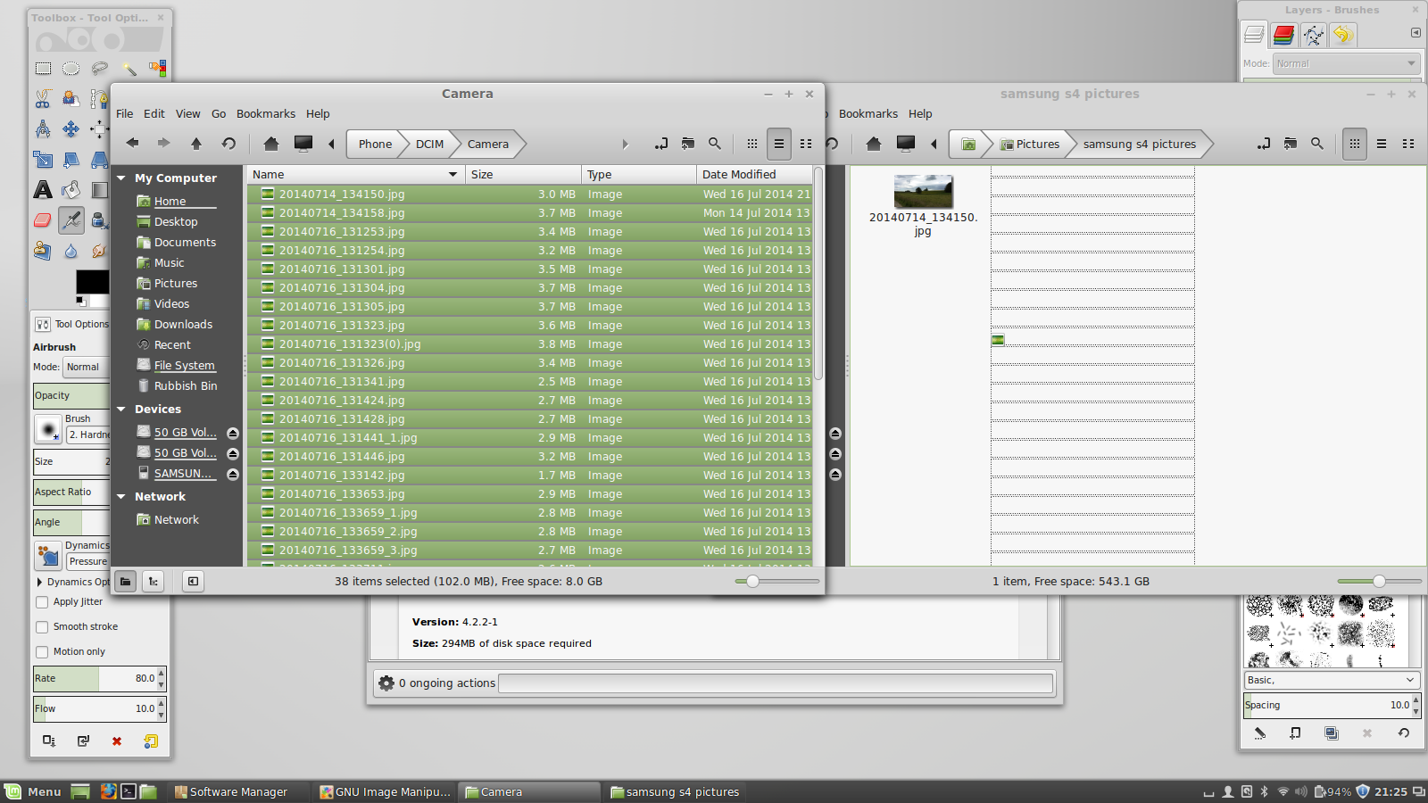
Task: Select the Ellipse Select tool
Action: tap(71, 68)
